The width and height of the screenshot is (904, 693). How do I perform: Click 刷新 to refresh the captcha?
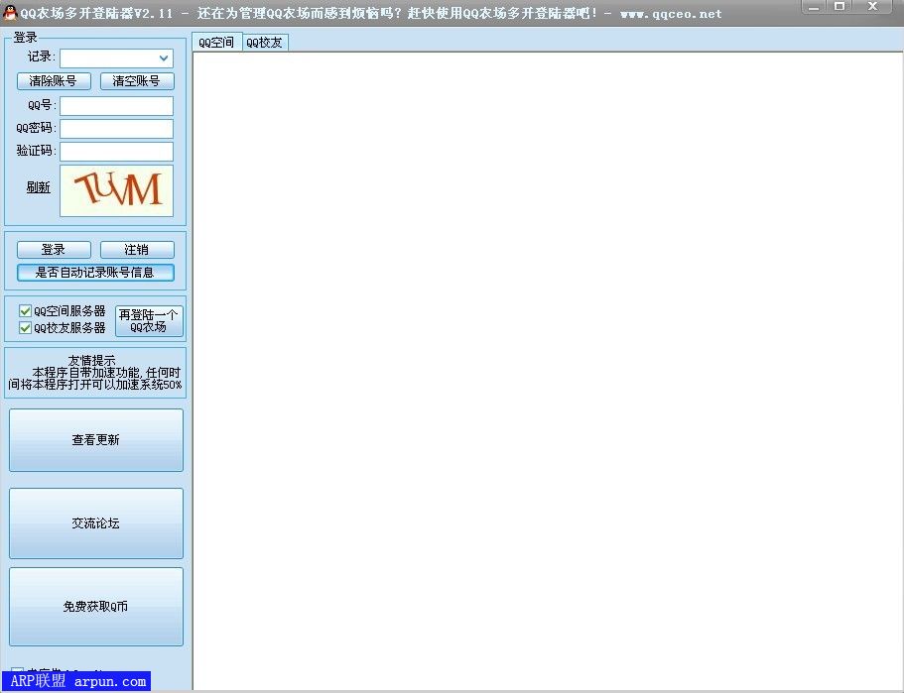(37, 187)
